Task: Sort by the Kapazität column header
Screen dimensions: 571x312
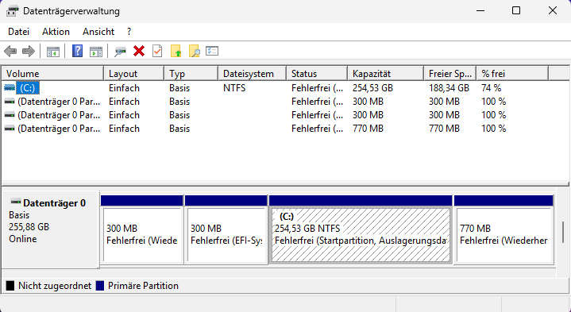Action: pos(386,74)
